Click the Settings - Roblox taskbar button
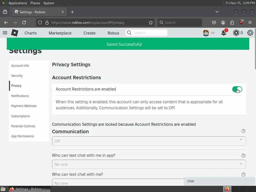This screenshot has height=192, width=256. click(x=29, y=189)
